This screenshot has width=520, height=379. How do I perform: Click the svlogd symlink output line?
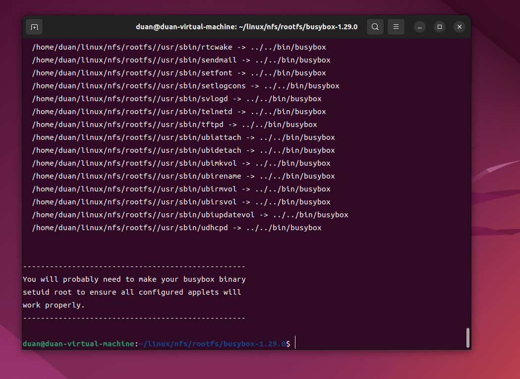[x=177, y=99]
